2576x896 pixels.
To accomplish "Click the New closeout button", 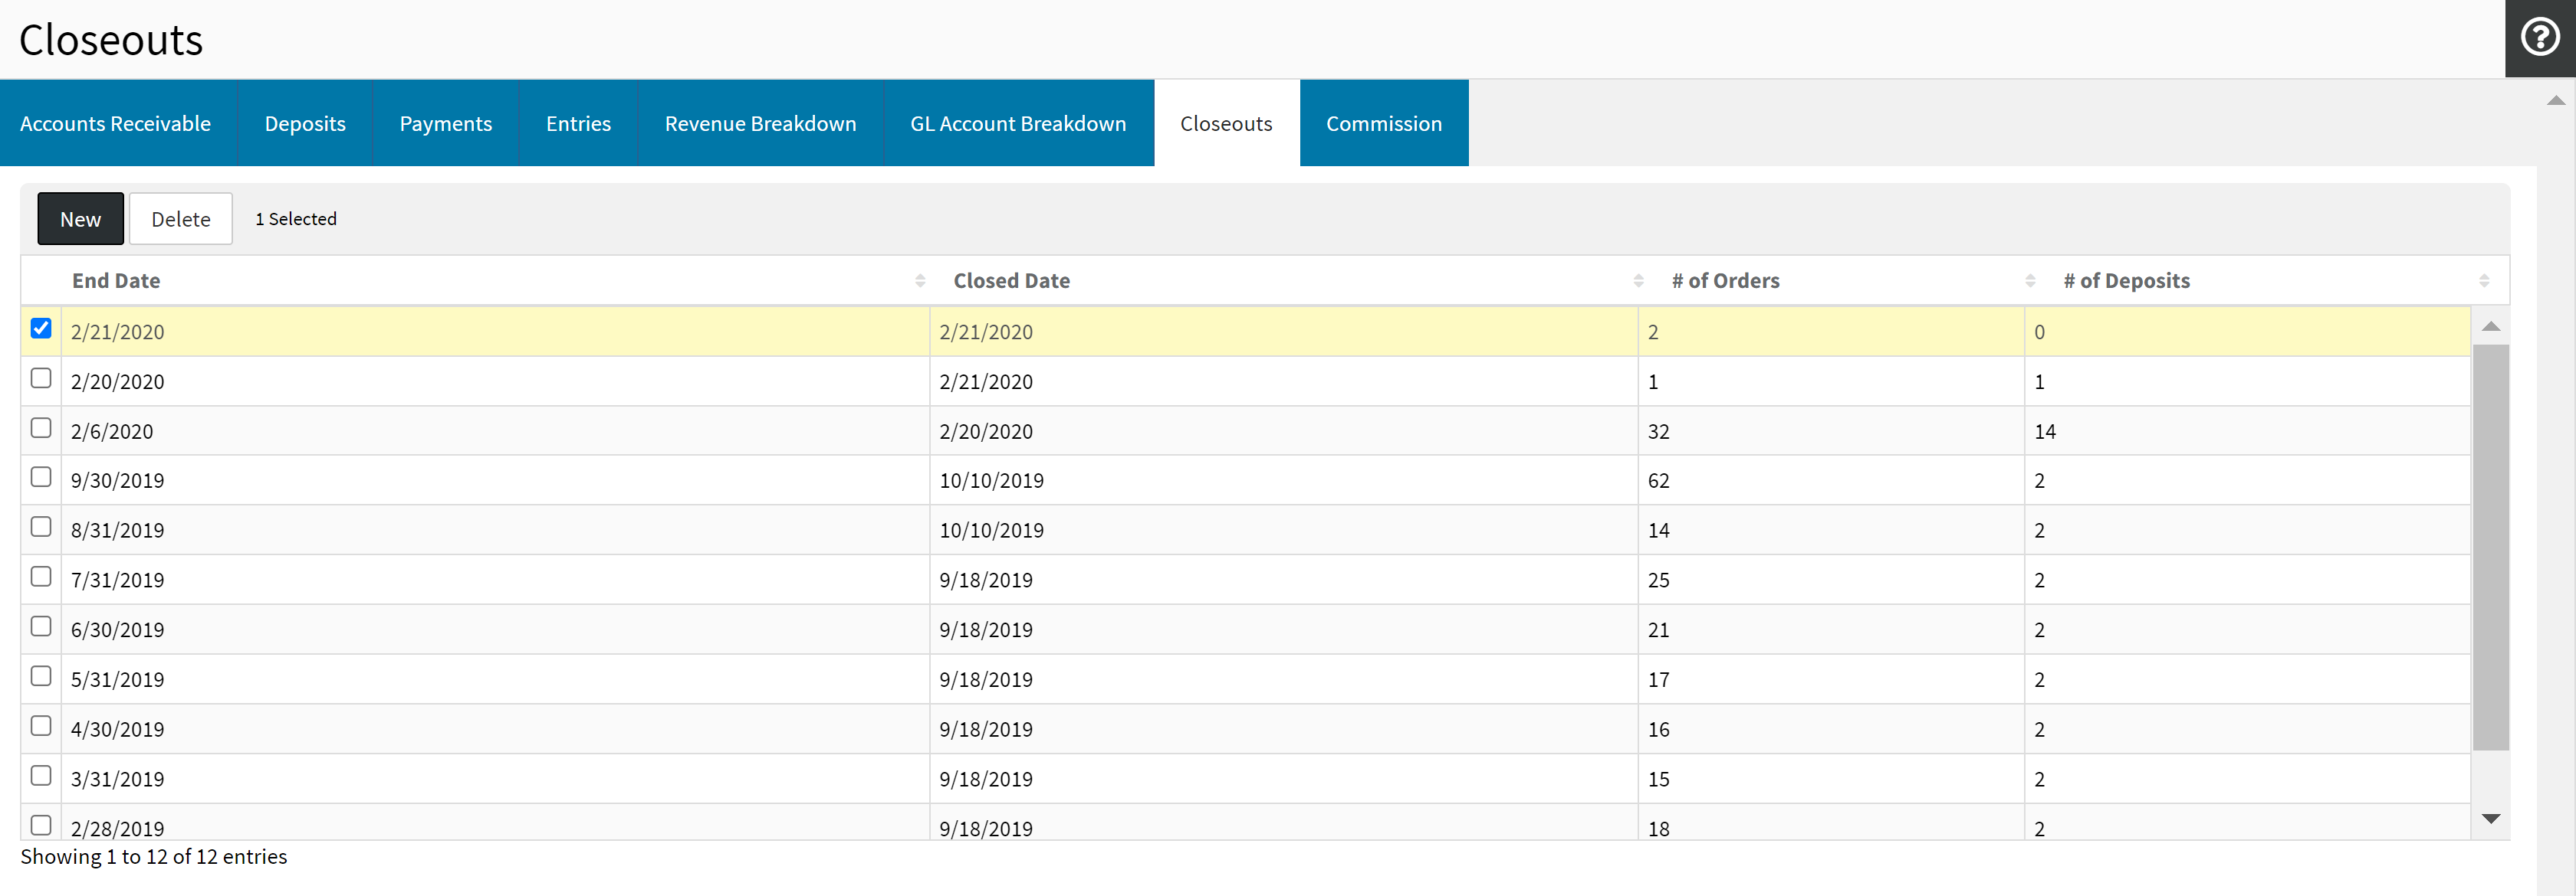I will (80, 219).
